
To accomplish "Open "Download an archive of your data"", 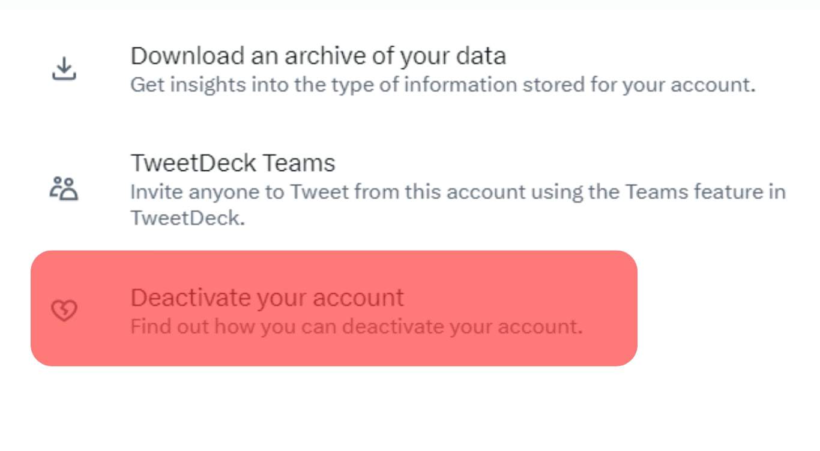I will tap(318, 56).
